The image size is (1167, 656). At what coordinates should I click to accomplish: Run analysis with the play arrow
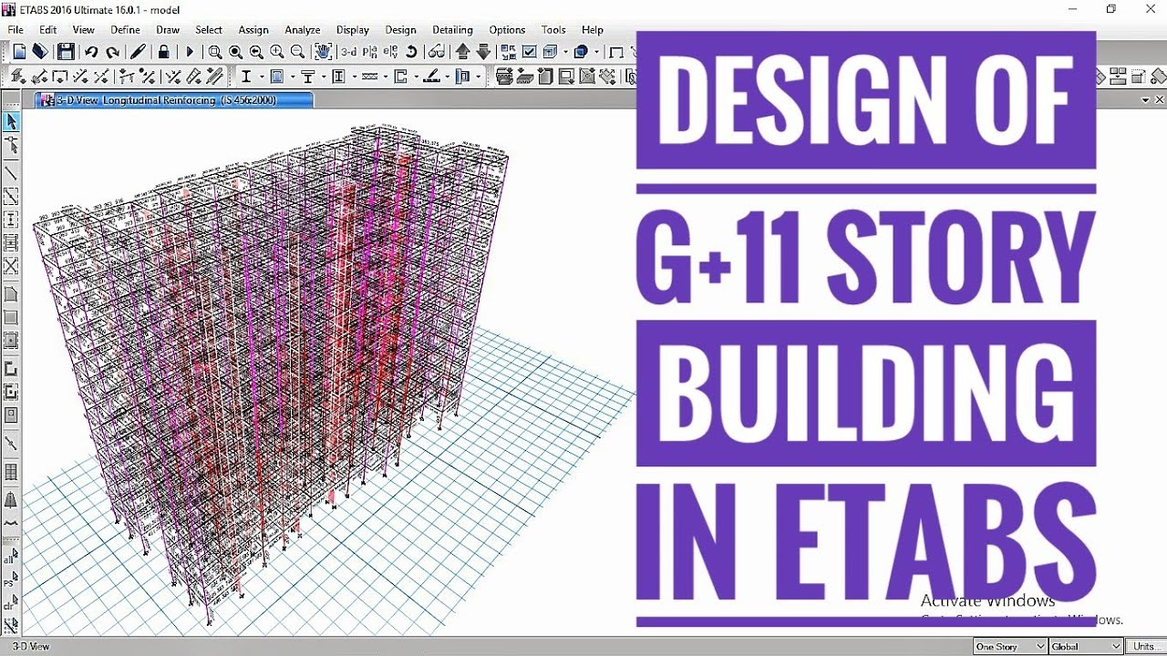click(x=190, y=52)
